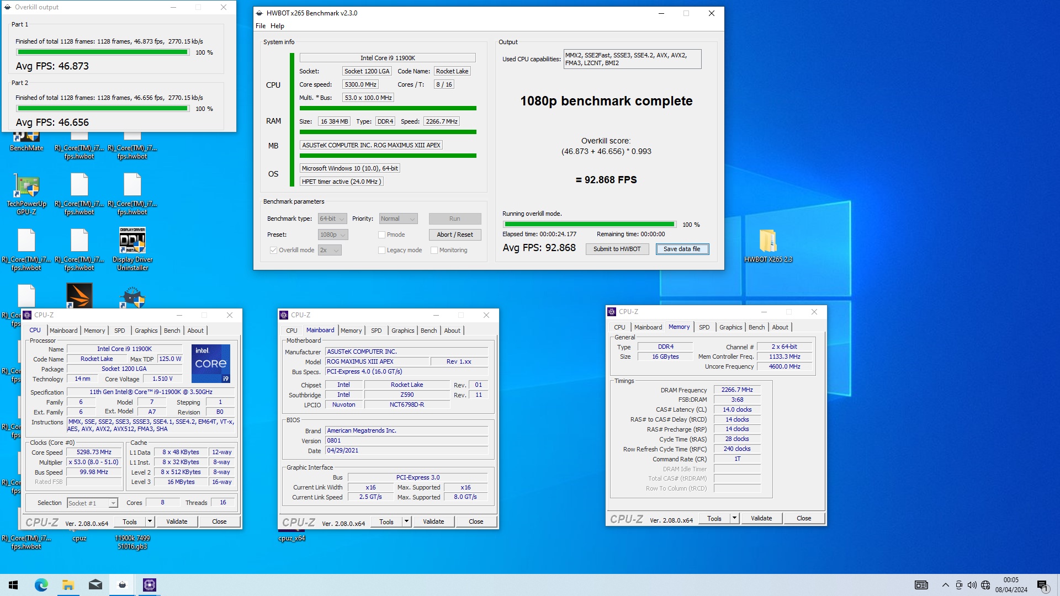
Task: Open Priority Normal dropdown
Action: [x=398, y=219]
